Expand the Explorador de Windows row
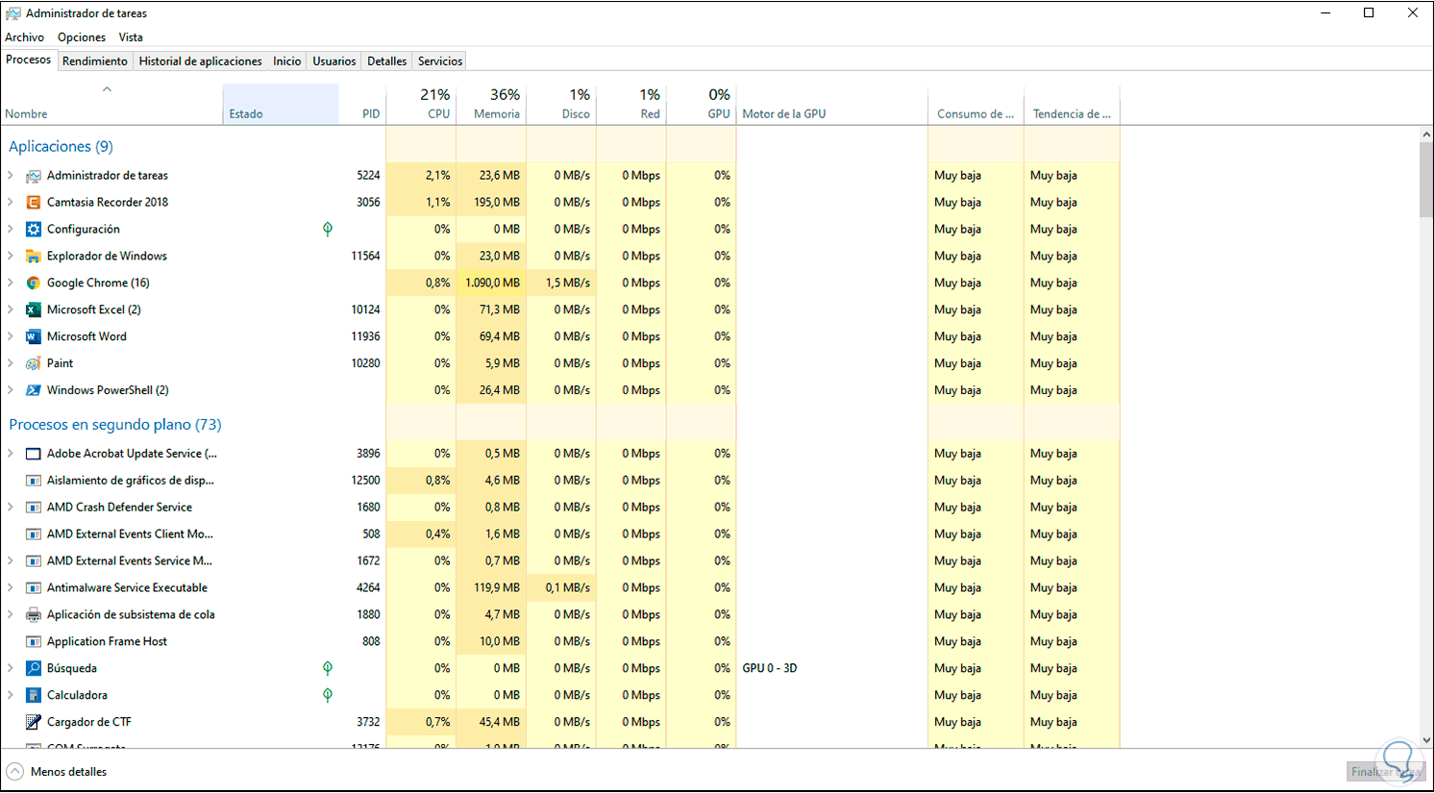This screenshot has width=1434, height=793. pyautogui.click(x=11, y=257)
